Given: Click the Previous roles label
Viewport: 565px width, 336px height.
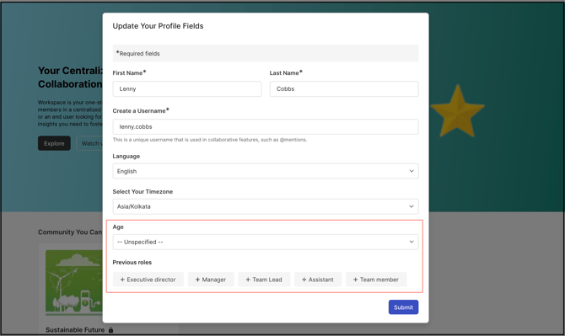Looking at the screenshot, I should click(132, 262).
